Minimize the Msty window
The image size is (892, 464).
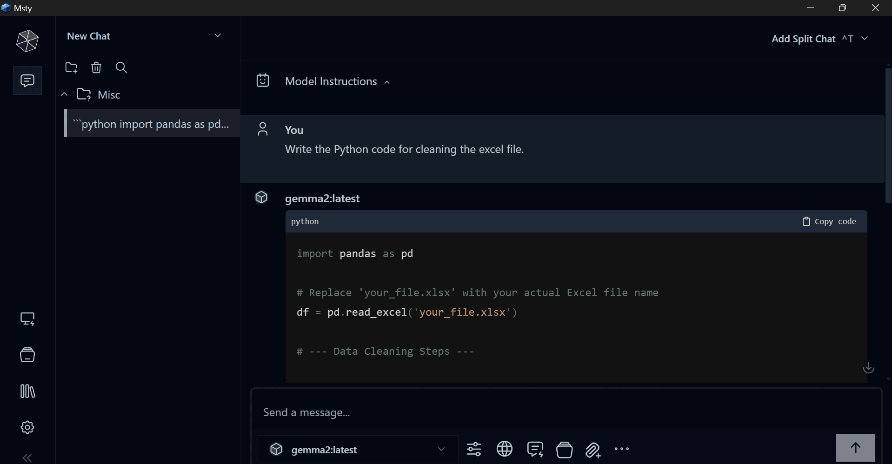click(811, 8)
